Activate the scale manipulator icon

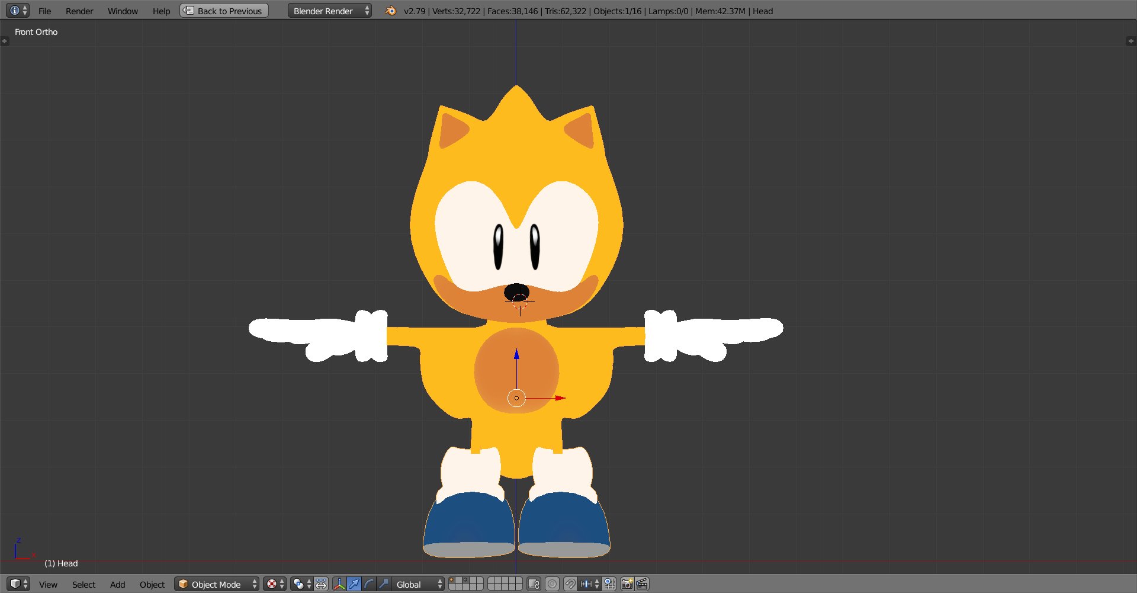point(383,584)
